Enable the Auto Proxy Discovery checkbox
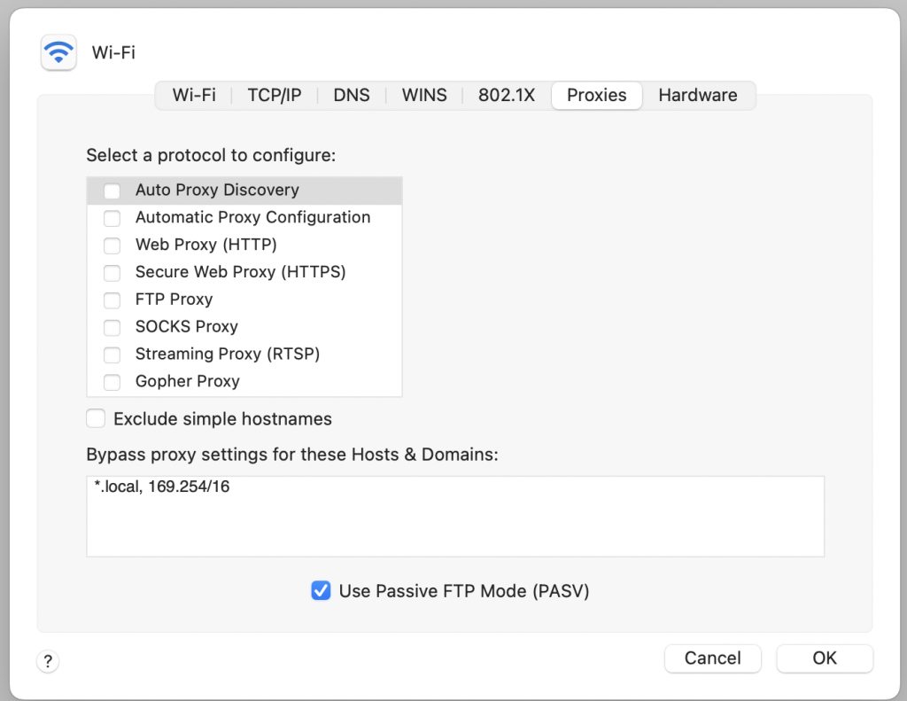This screenshot has width=907, height=701. pyautogui.click(x=112, y=191)
